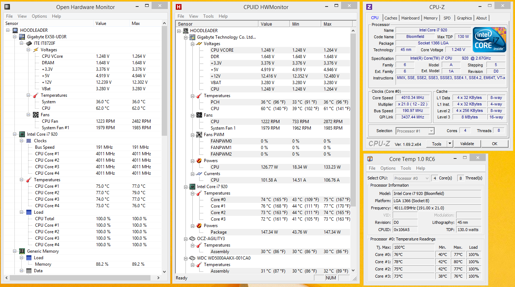Viewport: 515px width, 287px height.
Task: Click the Fans PWM icon in HWMonitor
Action: (x=199, y=135)
